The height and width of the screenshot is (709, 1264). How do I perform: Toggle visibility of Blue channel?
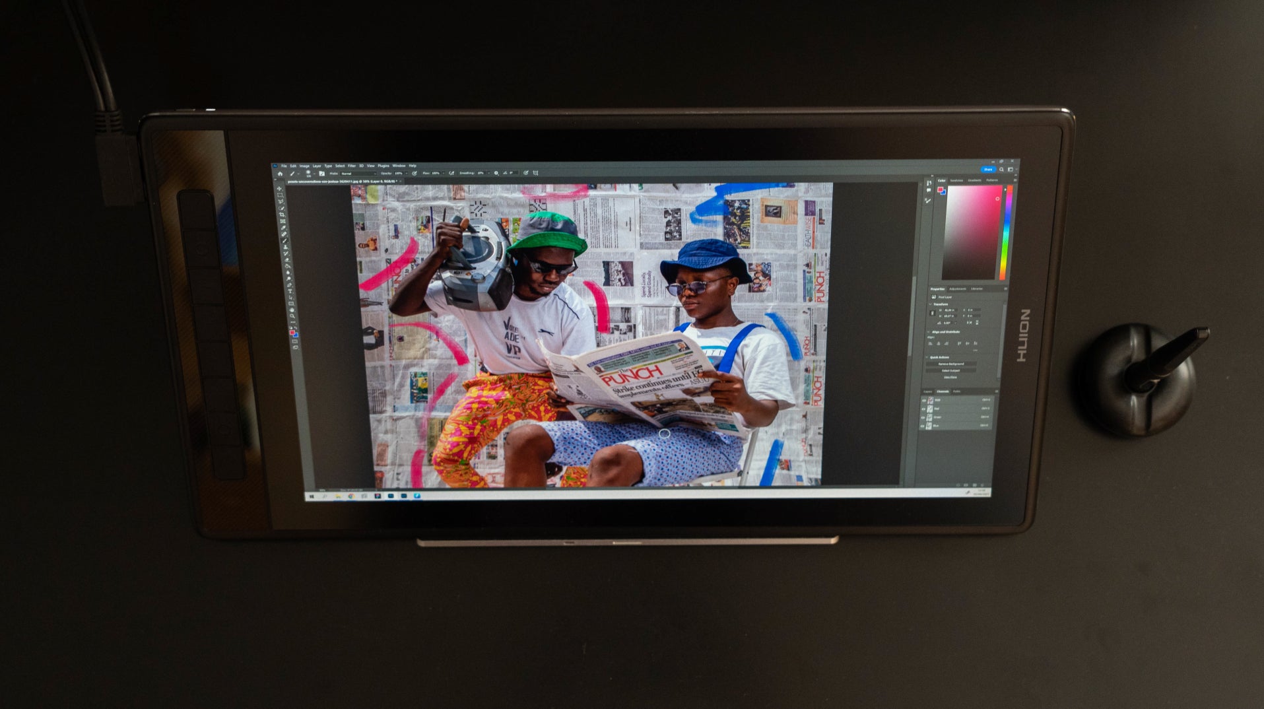923,426
